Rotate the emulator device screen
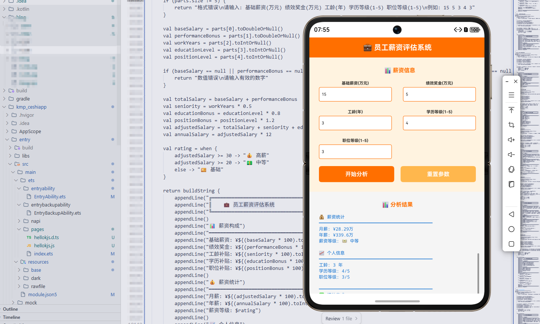 511,169
